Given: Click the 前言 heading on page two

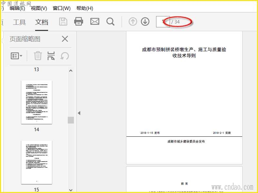Looking at the screenshot, I should click(x=184, y=184).
